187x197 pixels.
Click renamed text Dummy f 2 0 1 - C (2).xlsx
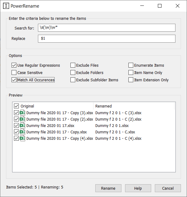(118, 119)
